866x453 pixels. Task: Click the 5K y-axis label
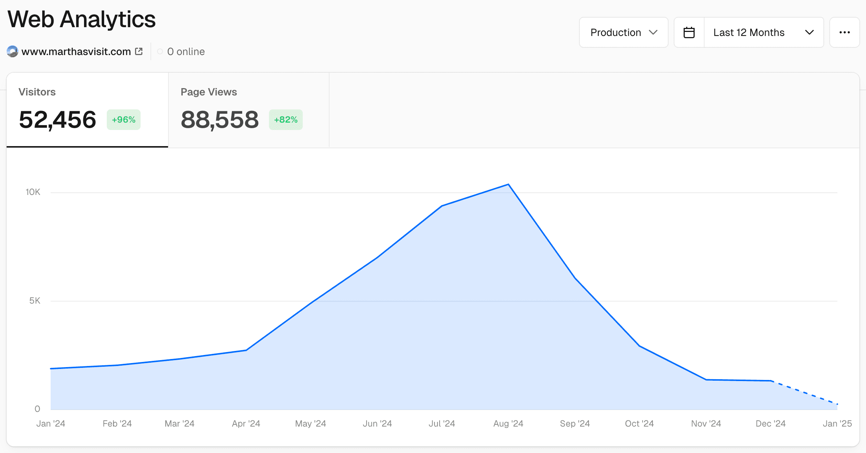[35, 301]
